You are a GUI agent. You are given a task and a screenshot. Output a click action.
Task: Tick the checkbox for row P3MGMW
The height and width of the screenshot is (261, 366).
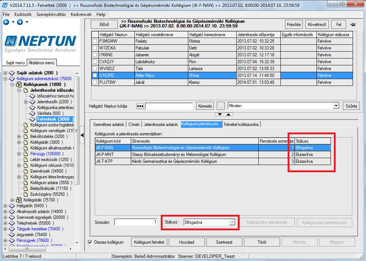click(95, 41)
